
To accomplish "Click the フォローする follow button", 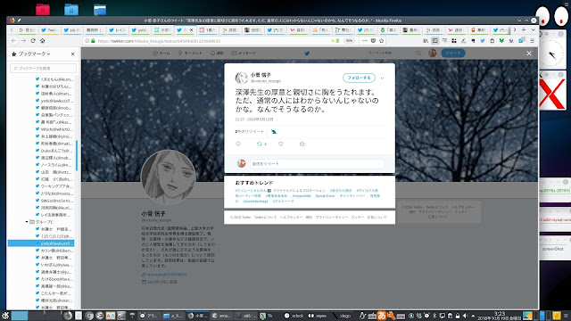I will pyautogui.click(x=359, y=78).
